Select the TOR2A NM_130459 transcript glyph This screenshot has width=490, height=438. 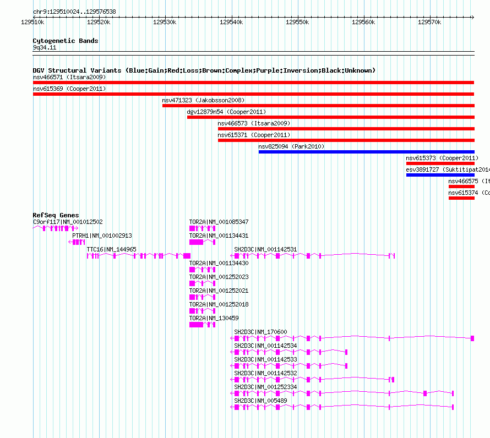(x=202, y=325)
